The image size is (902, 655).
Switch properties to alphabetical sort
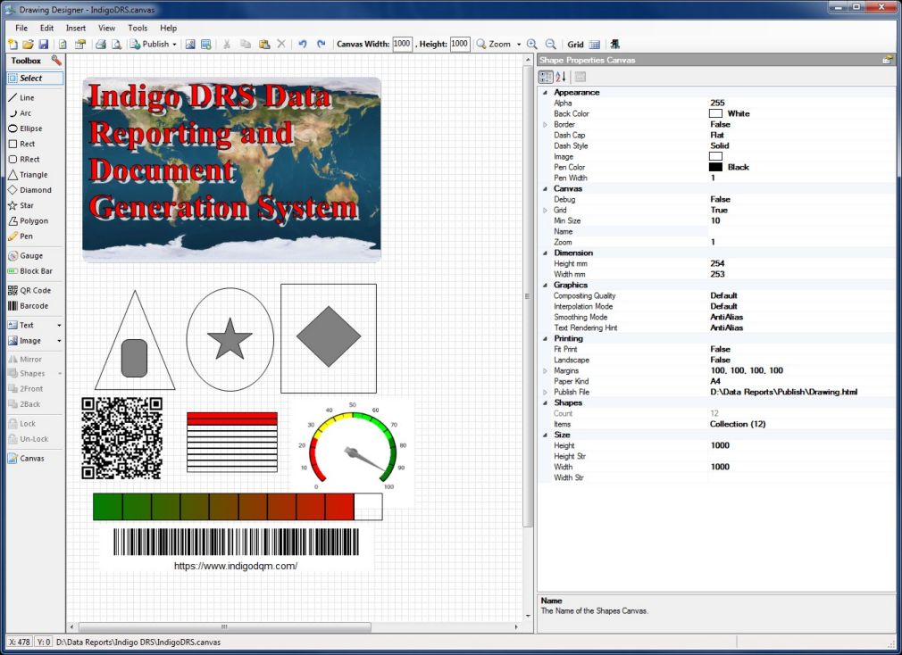pos(561,77)
